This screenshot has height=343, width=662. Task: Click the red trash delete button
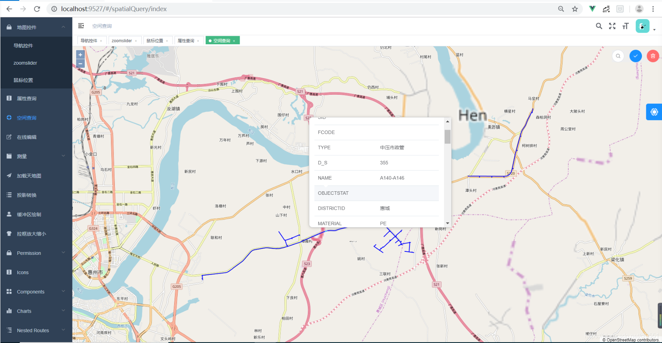tap(653, 56)
